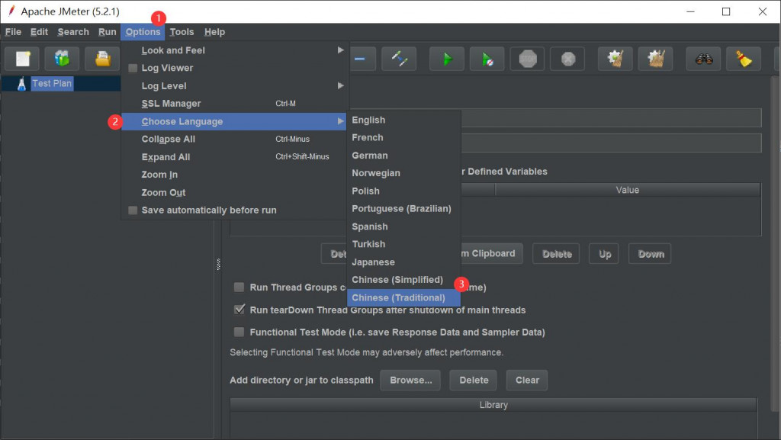Select the Test Plan tree node
This screenshot has height=440, width=781.
coord(52,84)
